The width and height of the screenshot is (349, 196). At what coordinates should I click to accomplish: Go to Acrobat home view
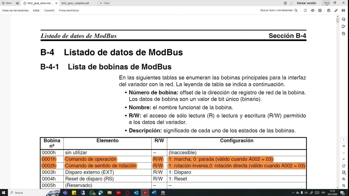pyautogui.click(x=17, y=3)
